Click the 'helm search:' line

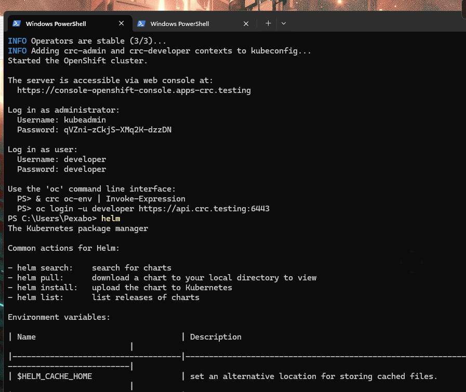click(89, 268)
